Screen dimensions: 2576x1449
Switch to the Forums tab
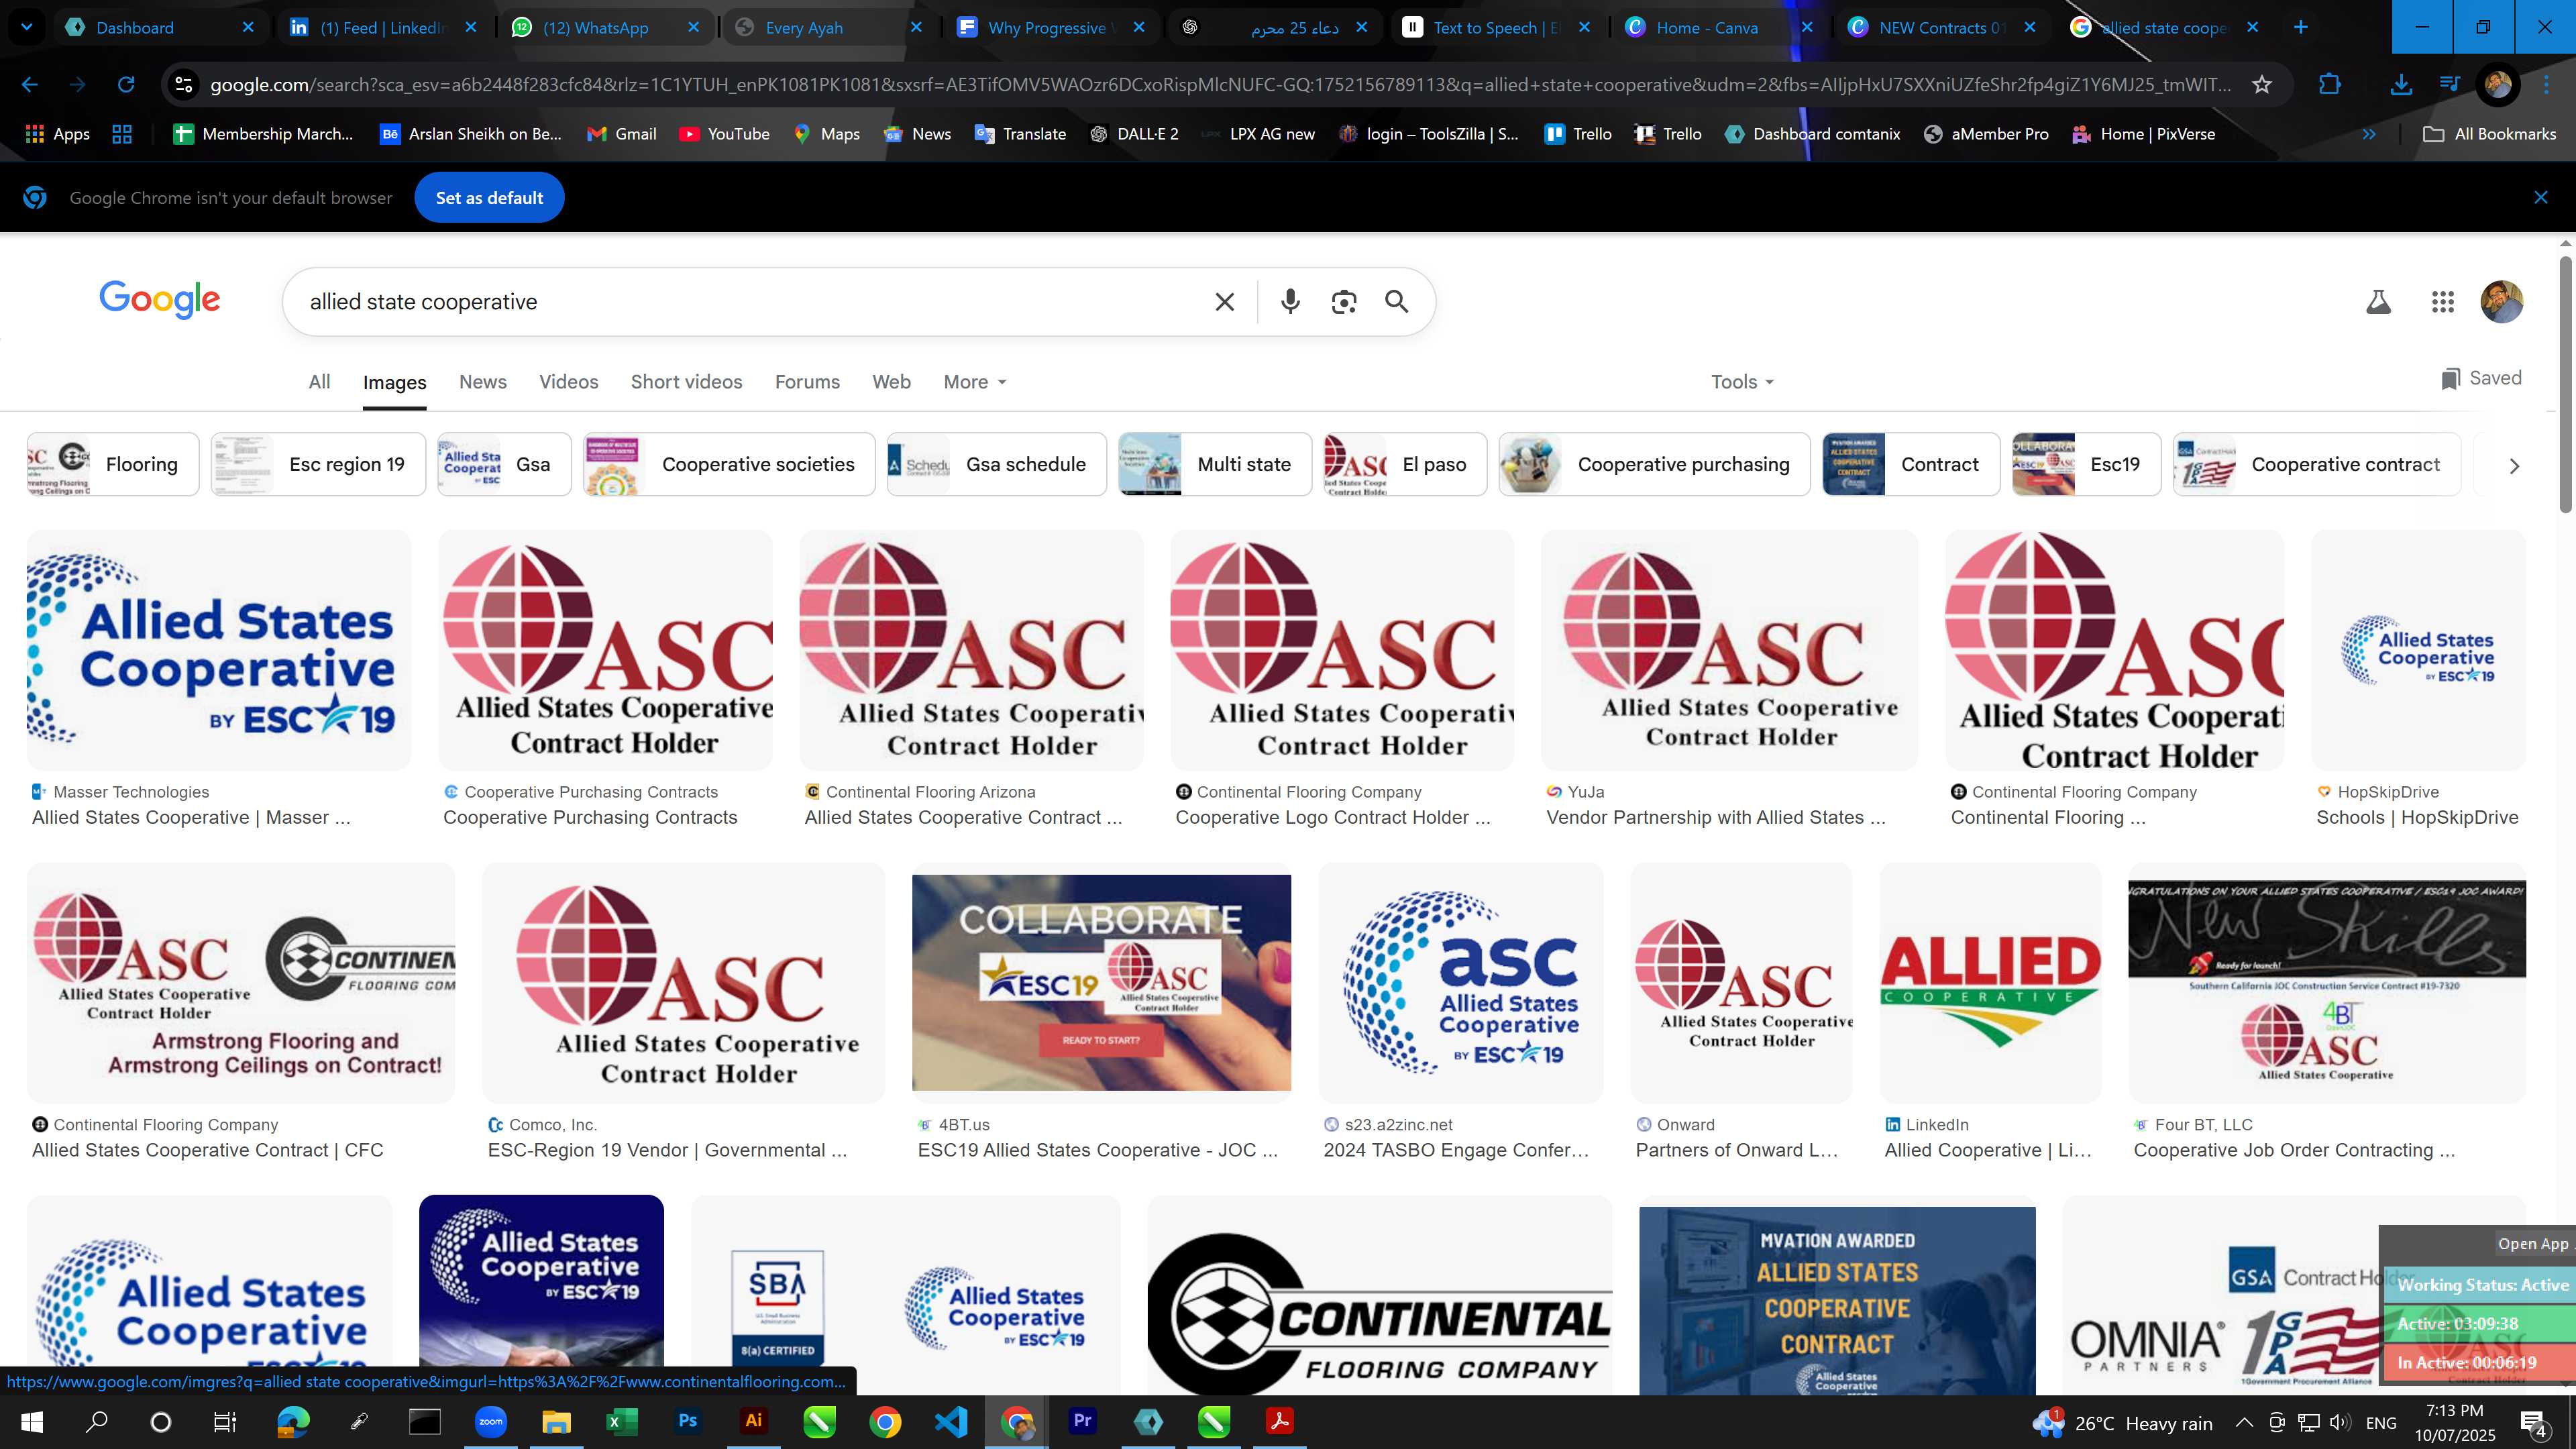click(x=807, y=382)
